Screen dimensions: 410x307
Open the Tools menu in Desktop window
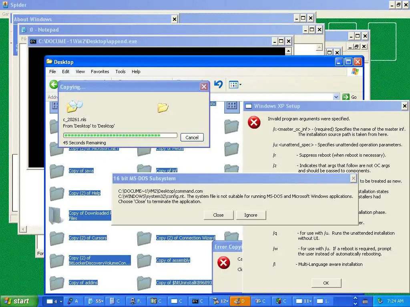(120, 72)
